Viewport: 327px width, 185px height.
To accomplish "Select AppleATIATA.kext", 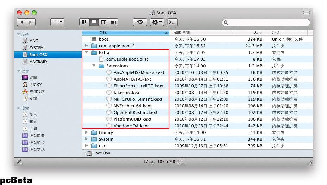I will 197,79.
